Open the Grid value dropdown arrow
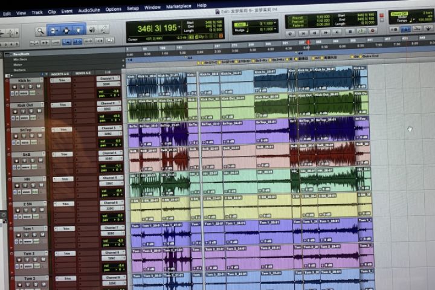435x290 pixels. pyautogui.click(x=275, y=23)
